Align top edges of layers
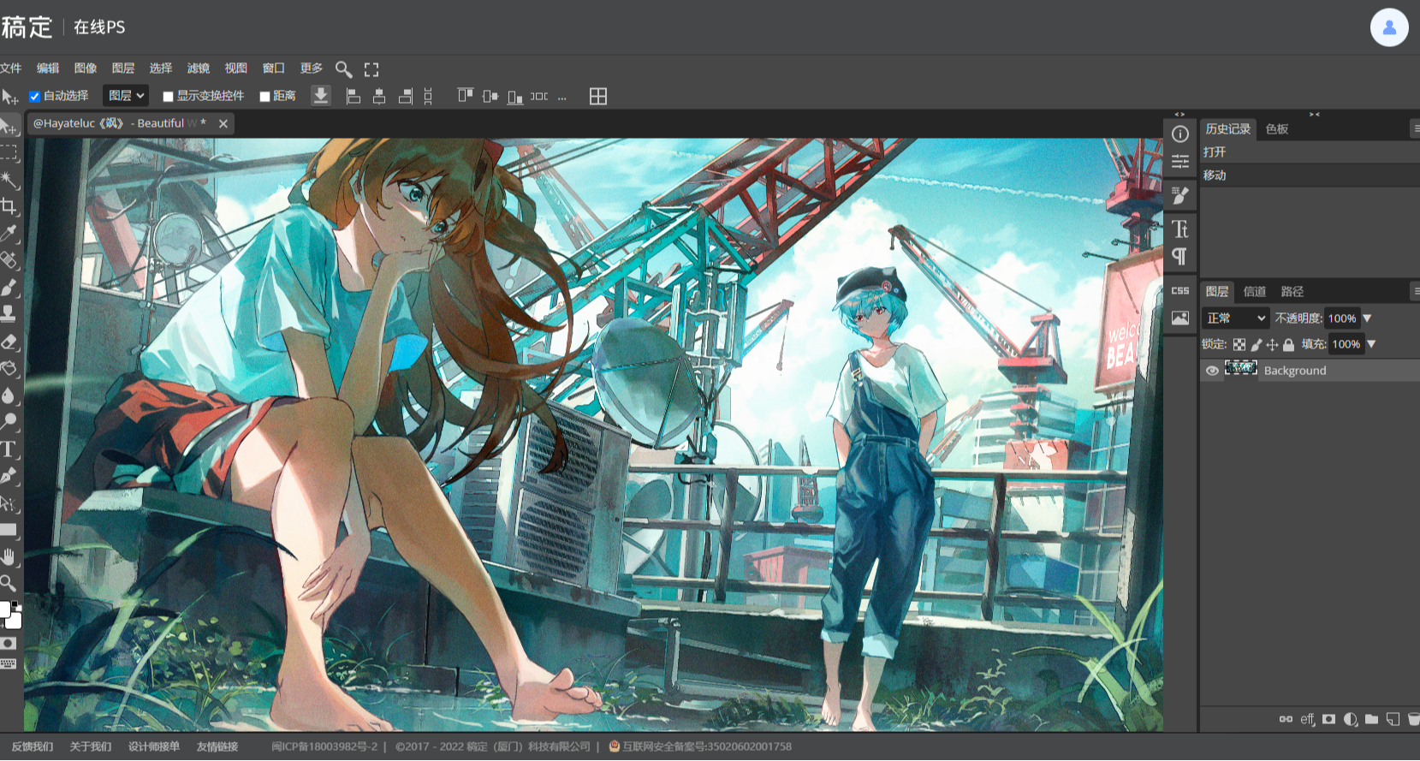The width and height of the screenshot is (1420, 761). click(465, 96)
